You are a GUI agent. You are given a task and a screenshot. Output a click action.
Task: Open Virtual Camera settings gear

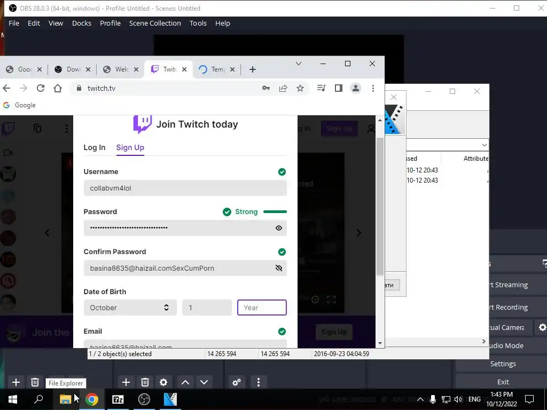[x=542, y=327]
